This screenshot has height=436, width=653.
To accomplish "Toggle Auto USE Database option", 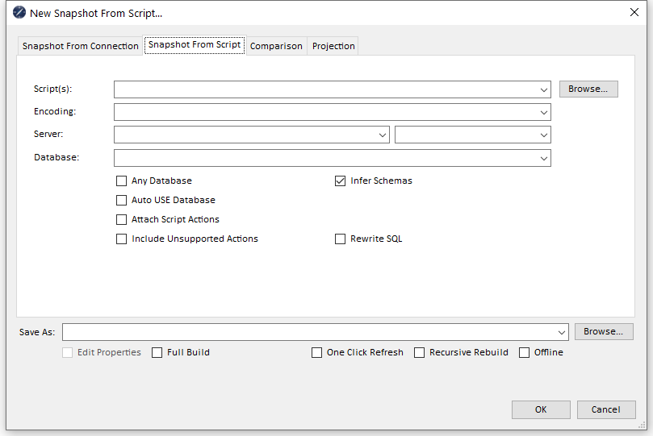I will click(122, 201).
